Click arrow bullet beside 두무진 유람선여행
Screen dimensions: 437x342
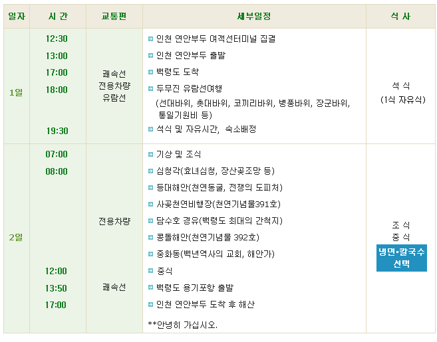coord(150,89)
